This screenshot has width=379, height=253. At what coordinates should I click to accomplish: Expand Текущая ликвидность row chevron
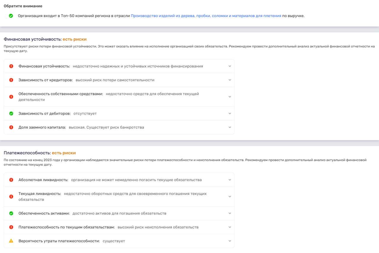(230, 196)
